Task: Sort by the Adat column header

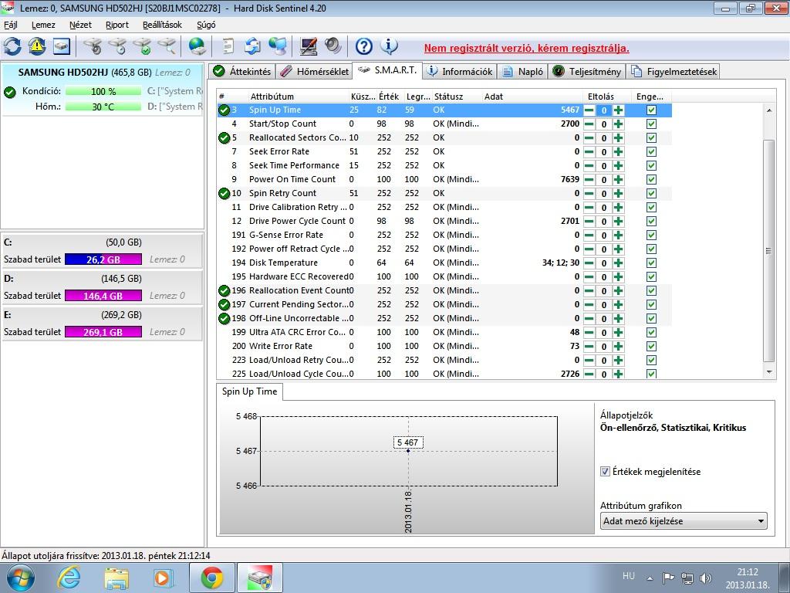Action: click(532, 97)
